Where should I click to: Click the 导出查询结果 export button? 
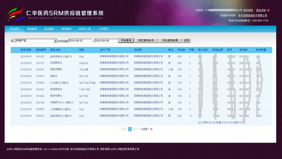pyautogui.click(x=170, y=41)
